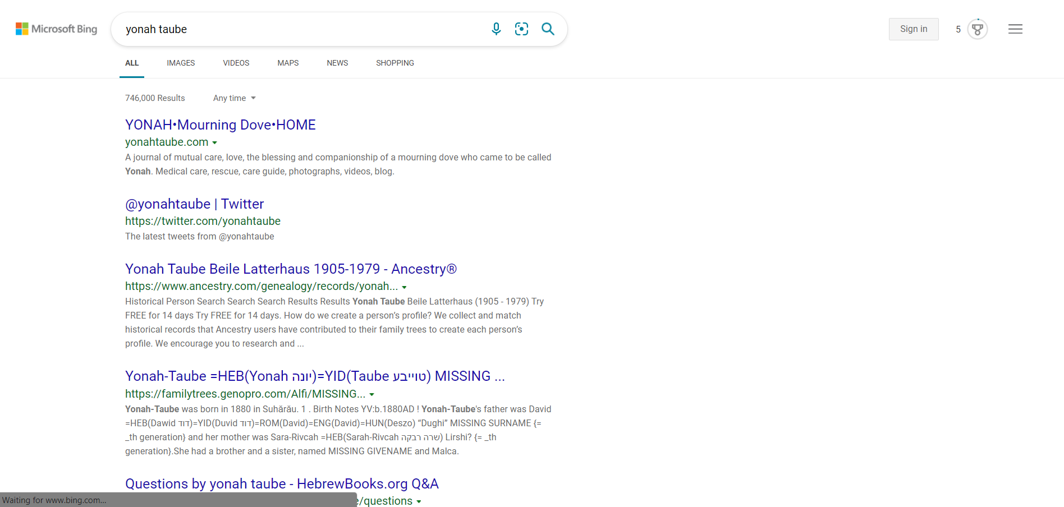Click the Sign in button

913,29
